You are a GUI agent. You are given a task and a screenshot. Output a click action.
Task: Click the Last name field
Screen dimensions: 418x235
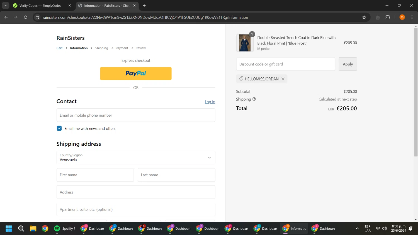click(x=176, y=175)
